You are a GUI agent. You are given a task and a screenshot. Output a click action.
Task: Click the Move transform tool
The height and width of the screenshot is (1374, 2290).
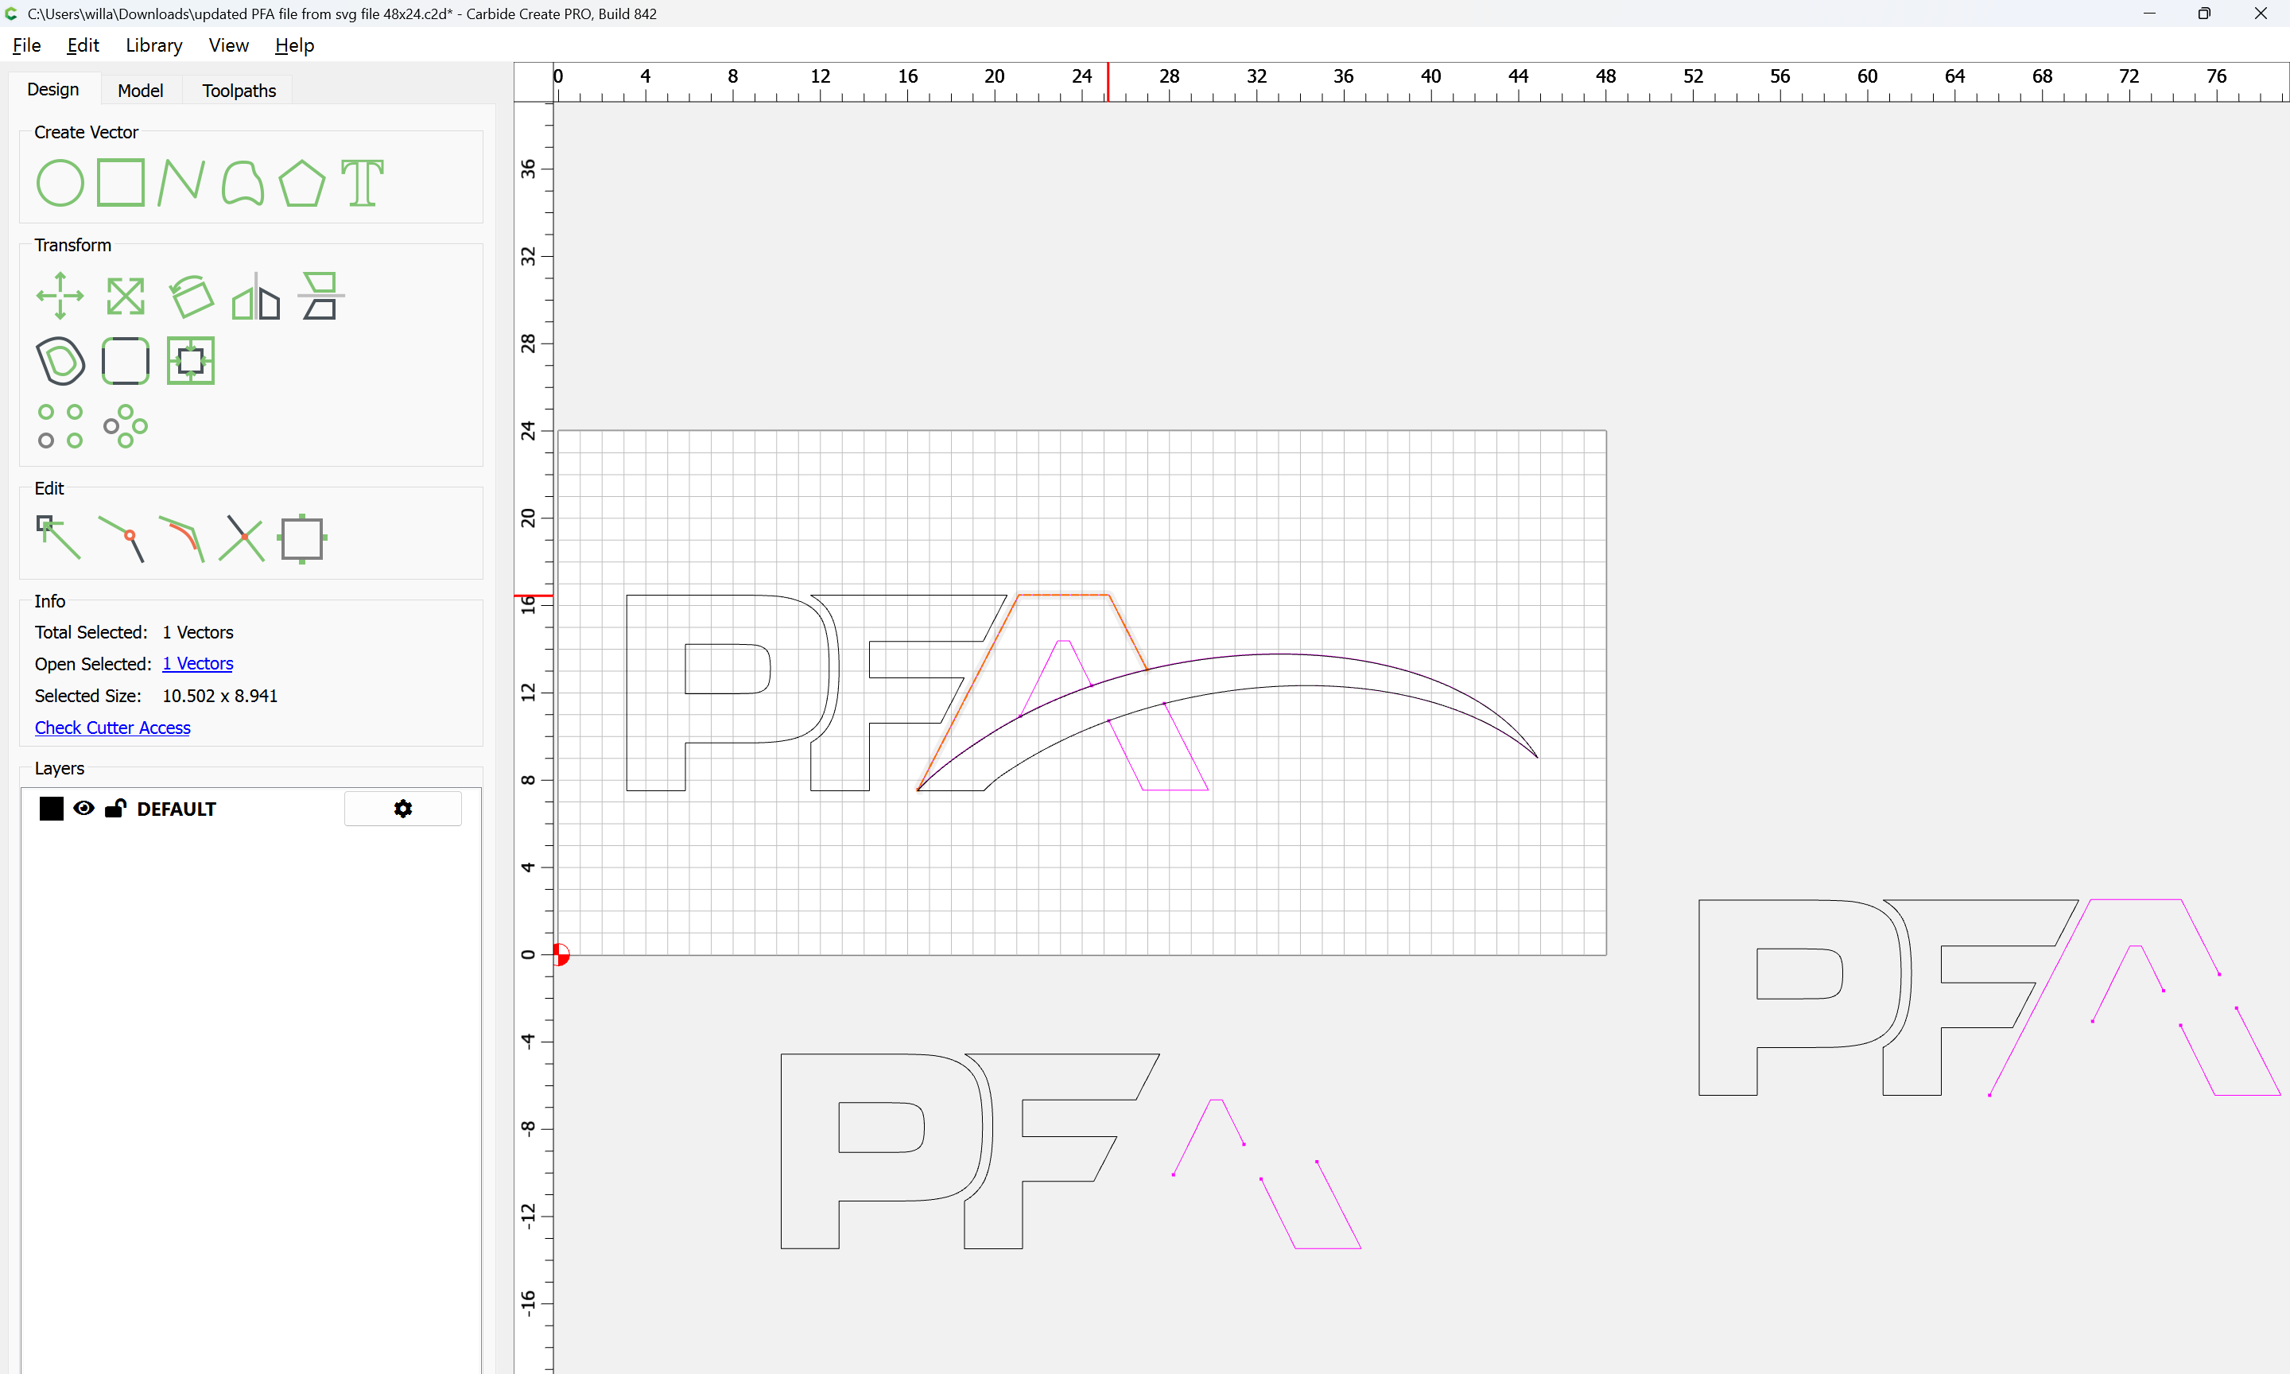[60, 297]
